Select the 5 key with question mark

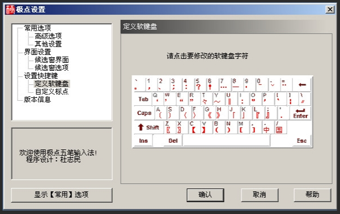(201, 84)
